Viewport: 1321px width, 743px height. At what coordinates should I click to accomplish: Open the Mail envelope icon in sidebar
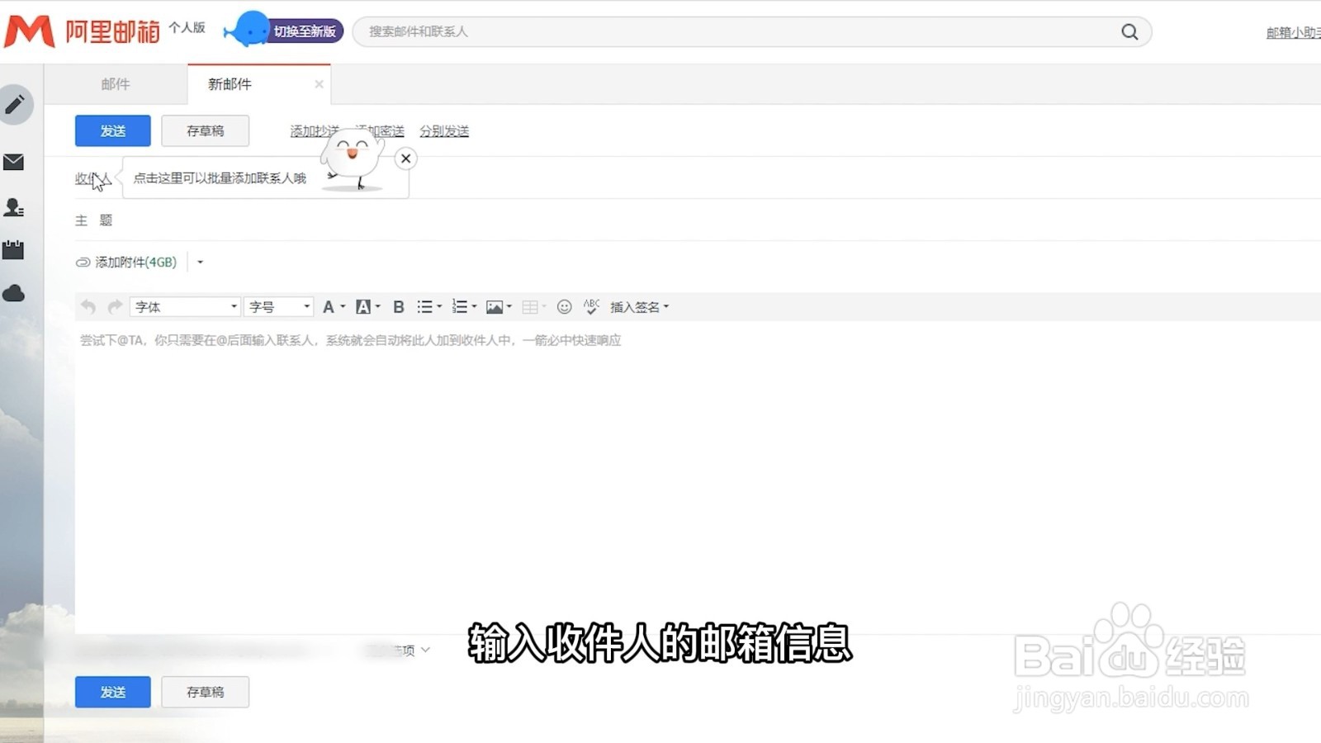15,163
